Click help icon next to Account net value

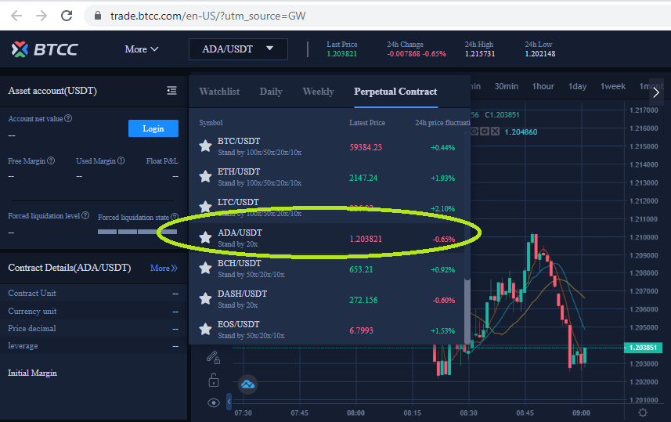[68, 118]
